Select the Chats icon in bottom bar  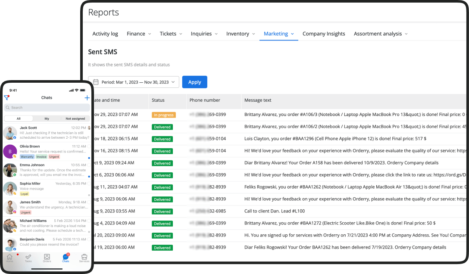coord(66,258)
